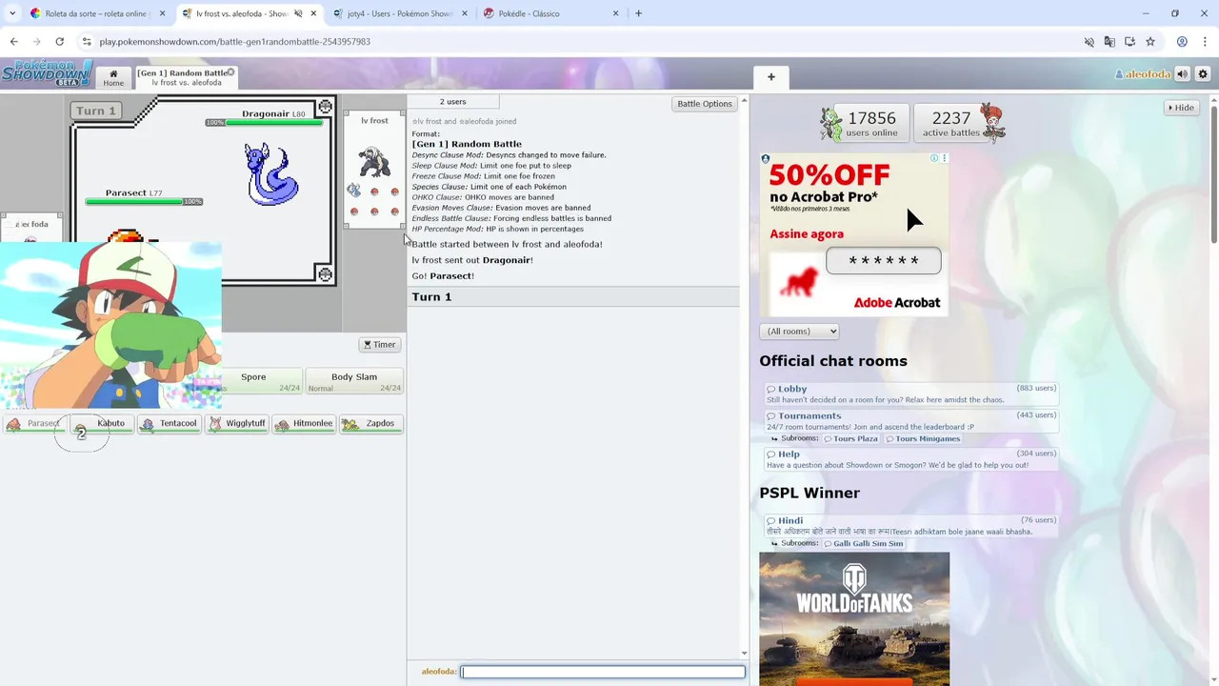
Task: Open a new browser tab
Action: click(x=638, y=13)
